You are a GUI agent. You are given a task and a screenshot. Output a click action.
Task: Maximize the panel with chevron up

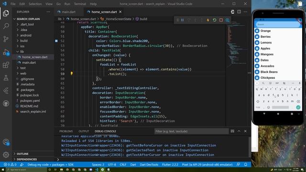[x=239, y=131]
